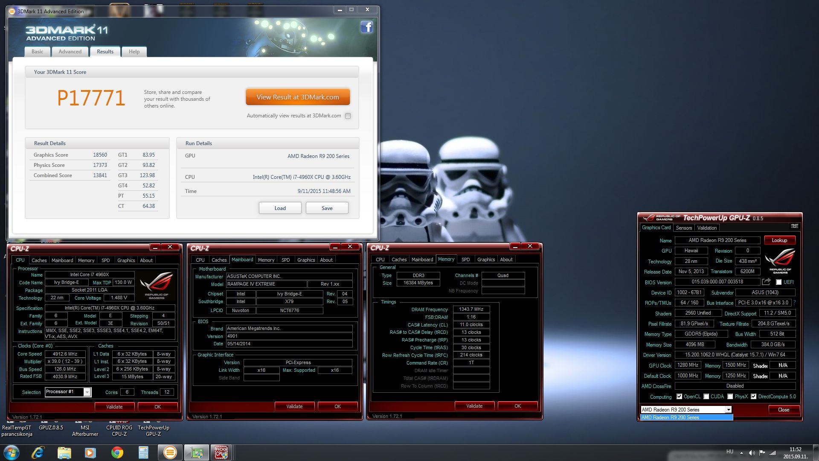
Task: Click the Bus Interface question mark icon
Action: tap(794, 303)
